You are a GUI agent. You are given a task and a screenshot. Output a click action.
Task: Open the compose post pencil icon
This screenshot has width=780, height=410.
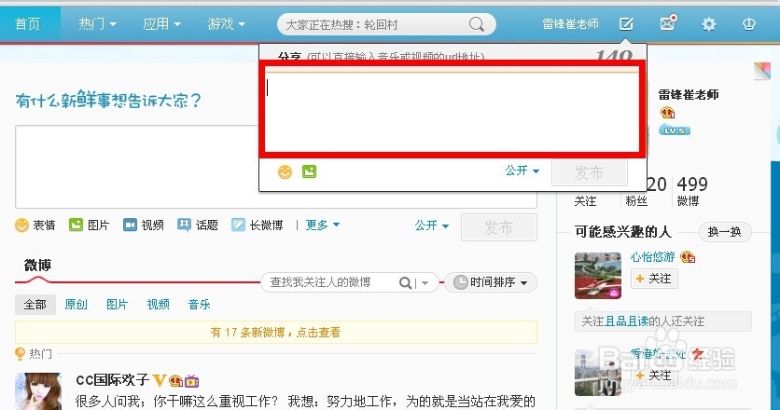click(626, 23)
